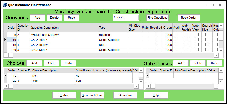Viewport: 227px width, 104px height.
Task: Check Web Publish for PSCS Card? row
Action: click(186, 49)
